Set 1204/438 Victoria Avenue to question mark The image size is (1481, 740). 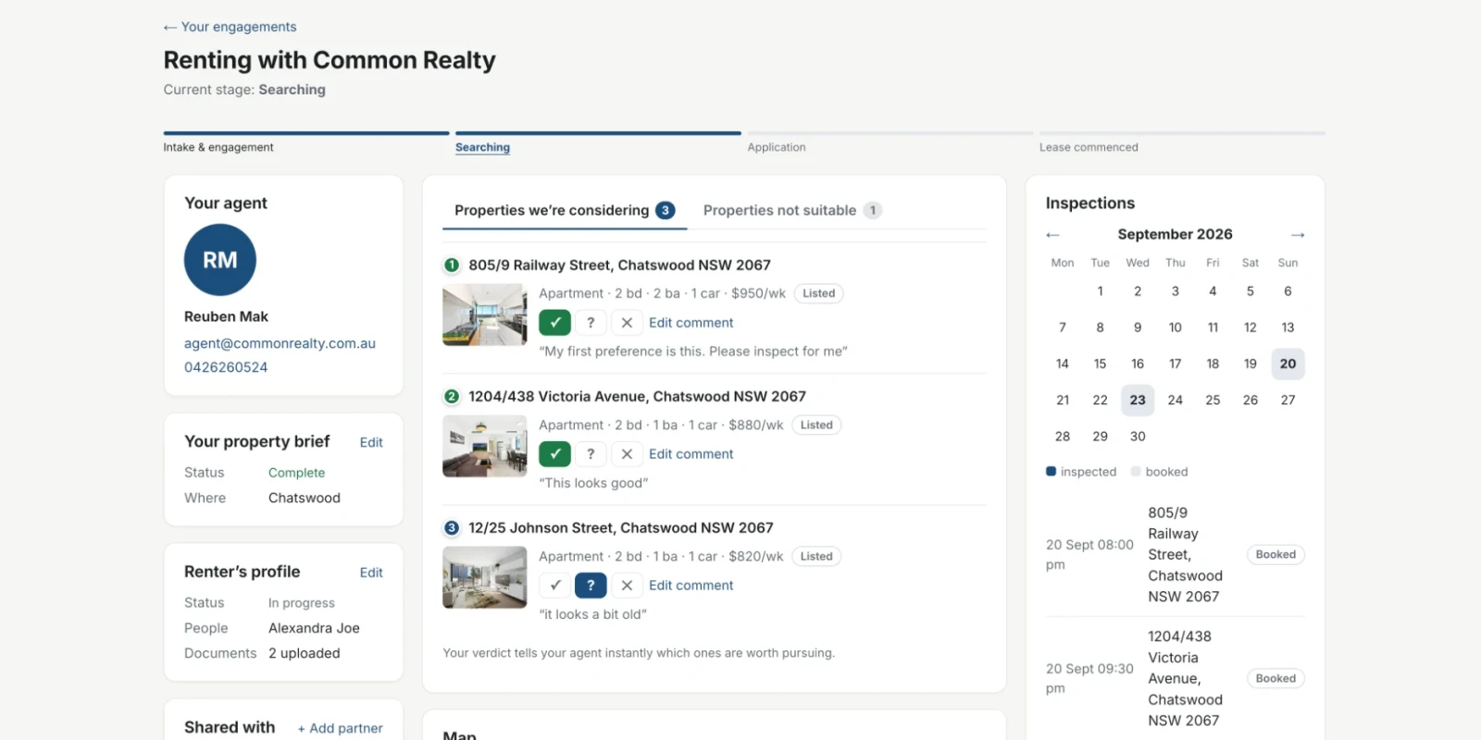pyautogui.click(x=591, y=454)
